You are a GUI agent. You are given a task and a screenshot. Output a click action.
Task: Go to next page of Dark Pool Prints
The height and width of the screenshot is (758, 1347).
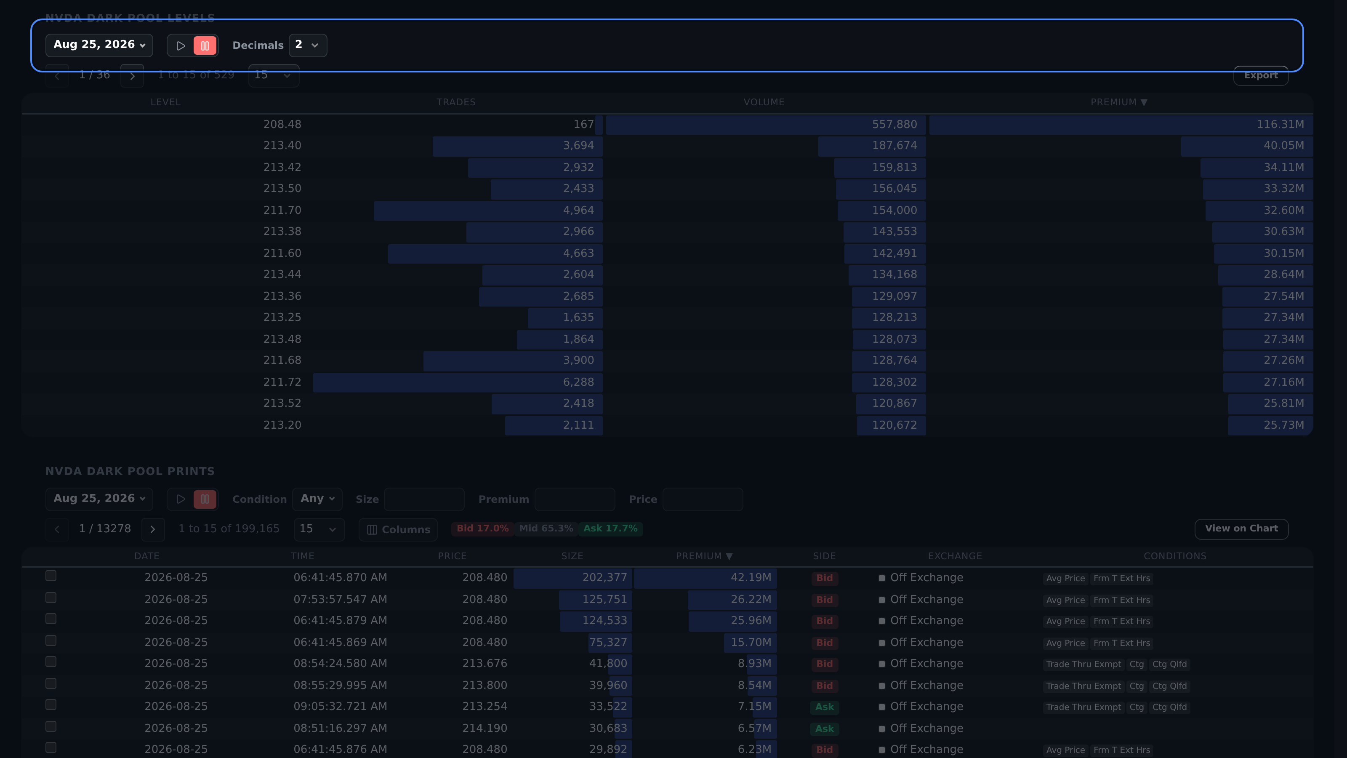tap(153, 529)
